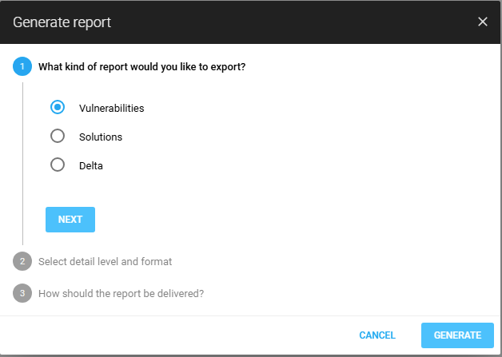Viewport: 502px width, 357px height.
Task: Click the 'Solutions' option label text
Action: click(101, 137)
